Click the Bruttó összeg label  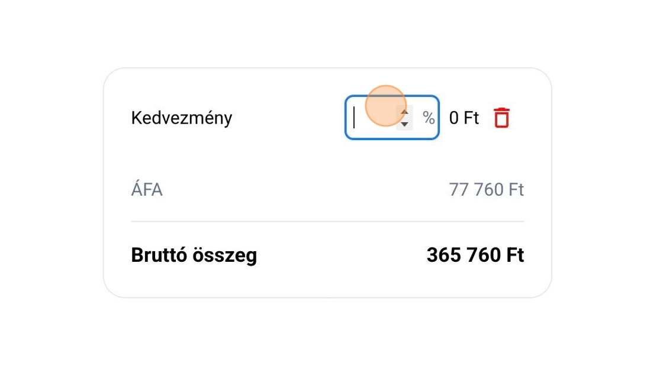coord(194,255)
